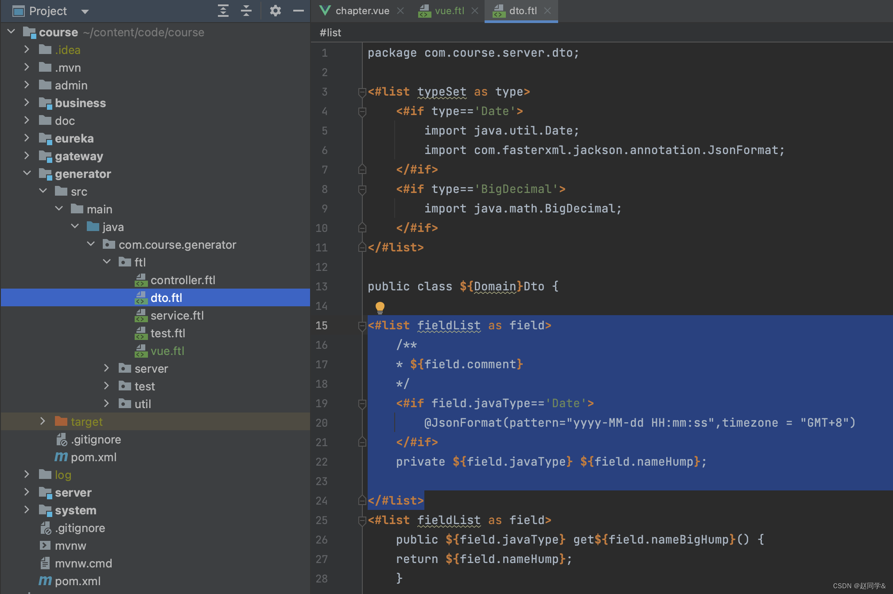Image resolution: width=893 pixels, height=594 pixels.
Task: Fold the code block at line 3
Action: coord(362,92)
